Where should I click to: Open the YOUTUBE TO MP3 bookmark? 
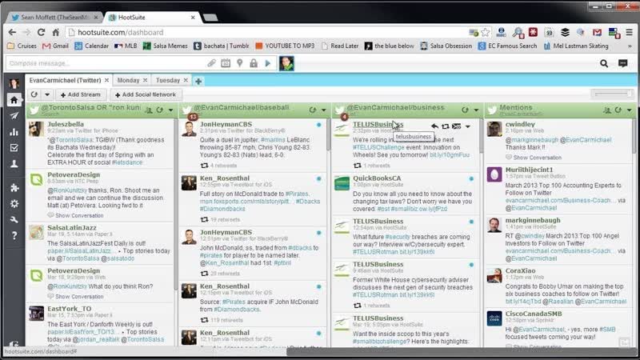point(285,46)
